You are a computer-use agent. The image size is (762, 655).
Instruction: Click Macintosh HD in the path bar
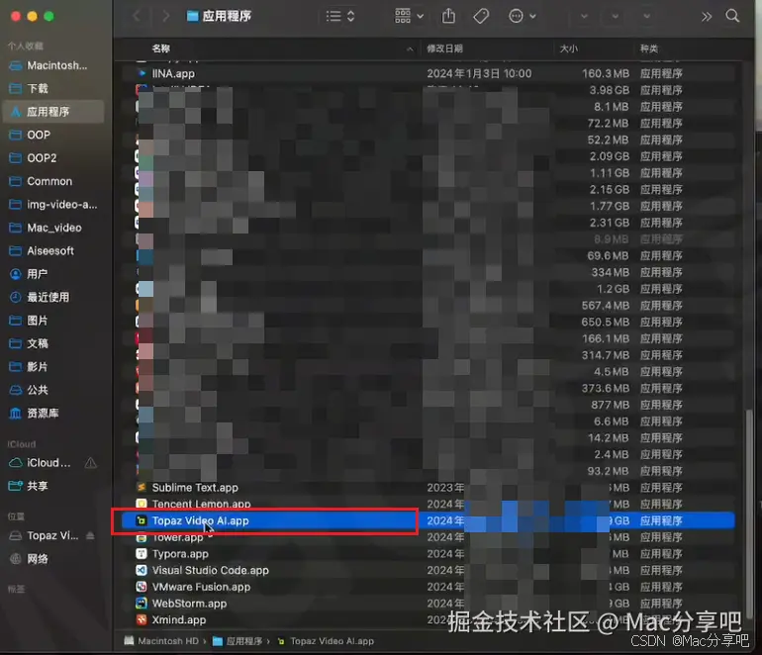point(161,641)
